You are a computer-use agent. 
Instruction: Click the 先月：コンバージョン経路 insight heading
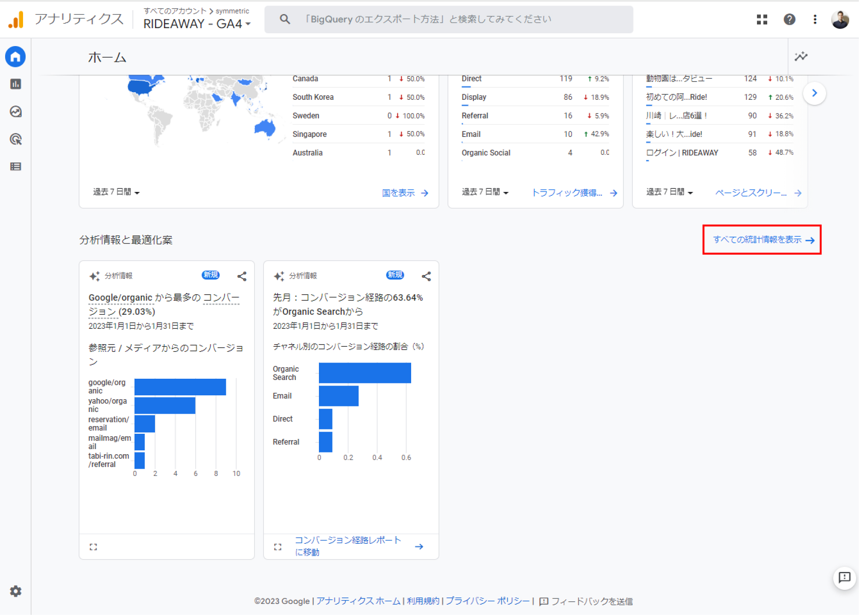[x=348, y=305]
